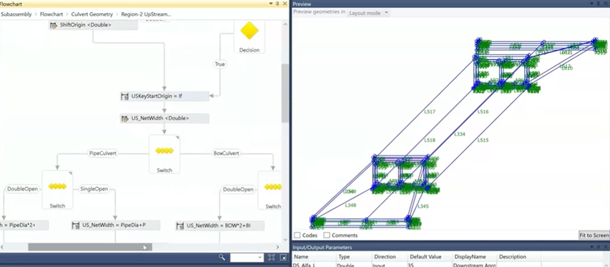610x267 pixels.
Task: Click the fit flowchart to screen icon
Action: point(271,257)
